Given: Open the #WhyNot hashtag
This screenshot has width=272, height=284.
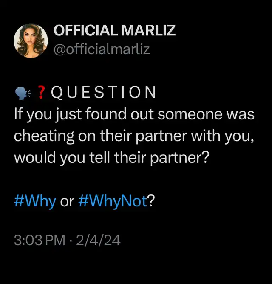Looking at the screenshot, I should coord(113,201).
